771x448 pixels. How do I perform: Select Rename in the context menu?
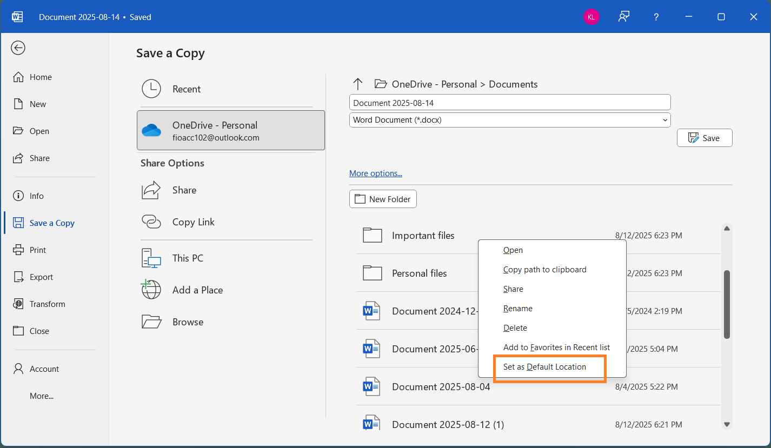tap(517, 308)
